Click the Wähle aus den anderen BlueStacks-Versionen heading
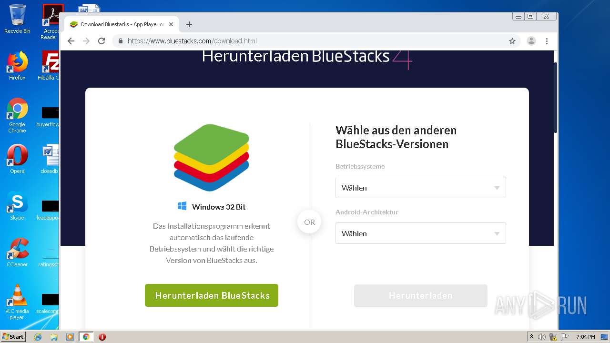Image resolution: width=610 pixels, height=343 pixels. [x=396, y=137]
